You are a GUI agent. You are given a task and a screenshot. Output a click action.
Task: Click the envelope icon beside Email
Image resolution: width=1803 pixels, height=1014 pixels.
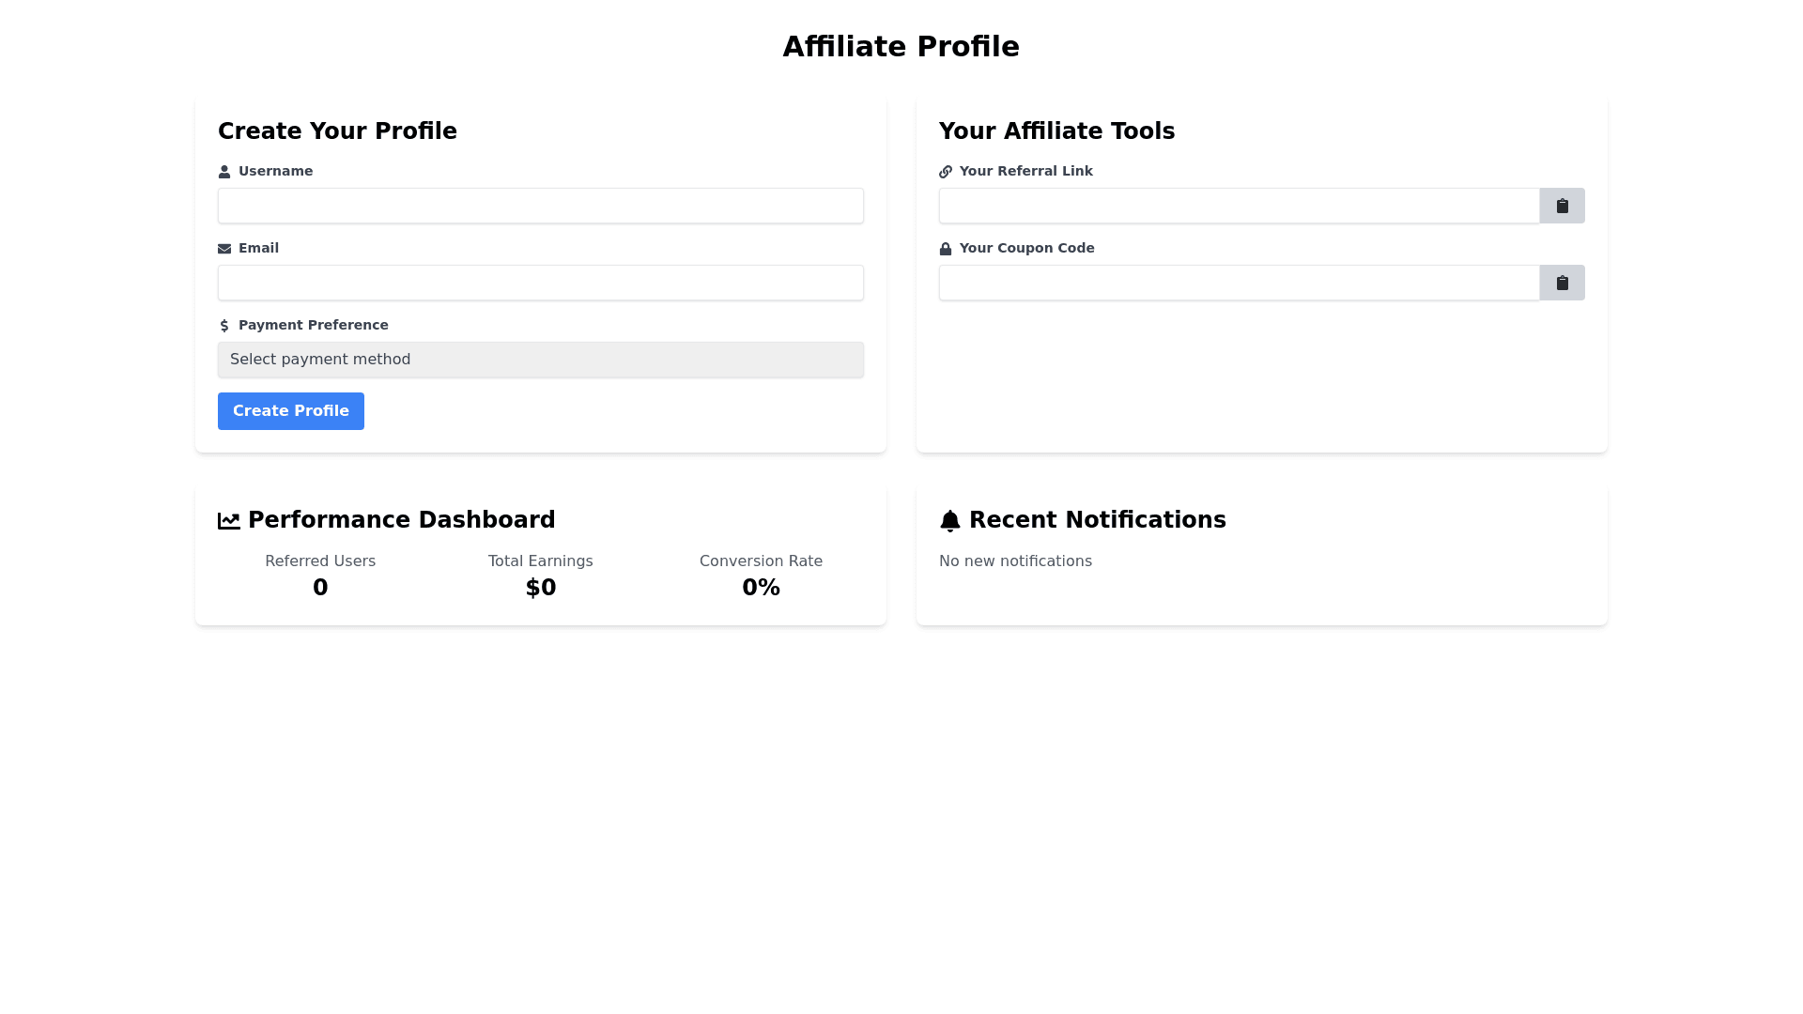[223, 249]
